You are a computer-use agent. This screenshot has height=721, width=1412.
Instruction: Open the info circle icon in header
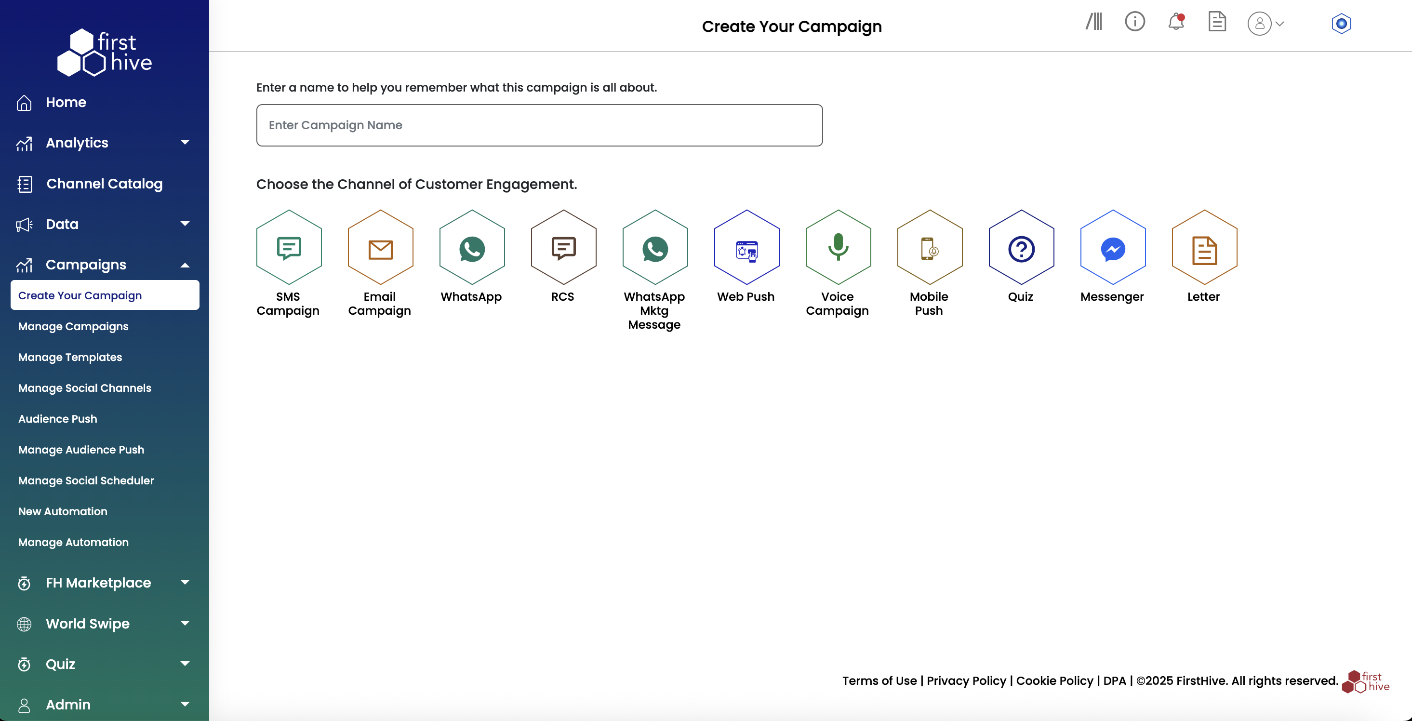point(1134,22)
